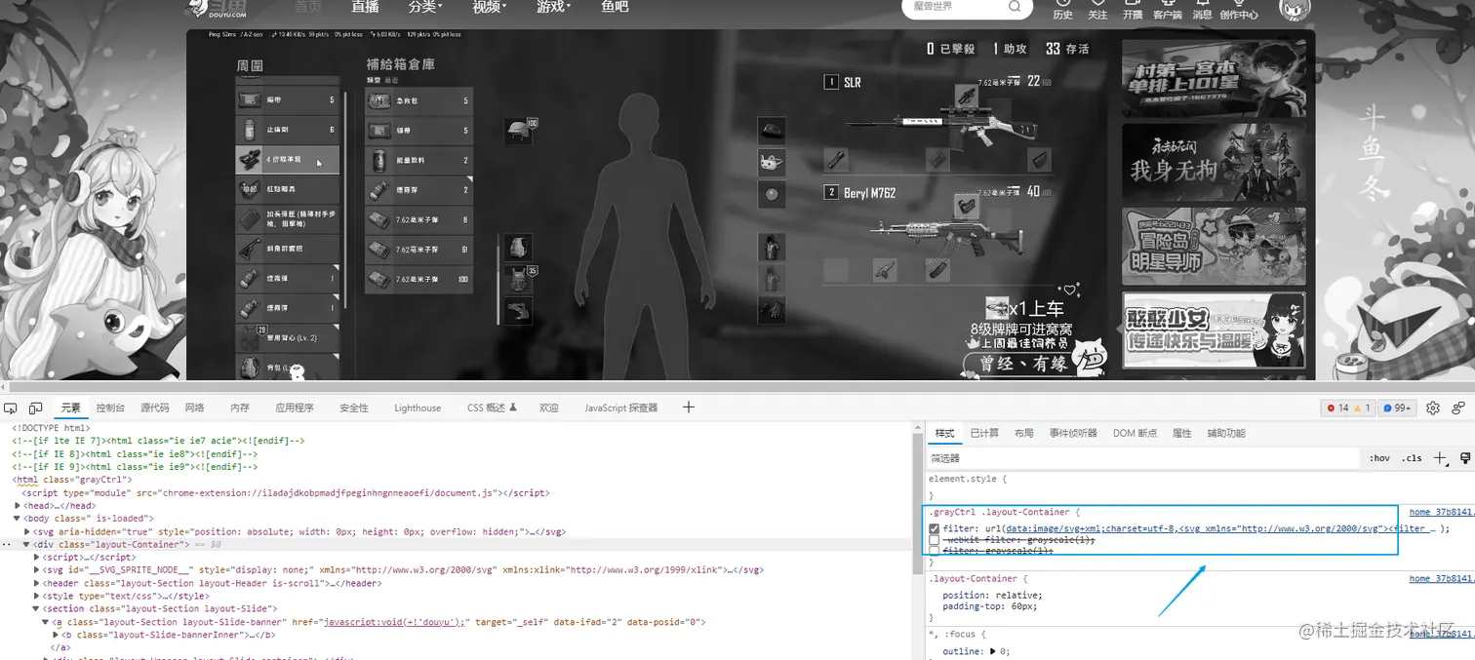Open the 创作中心 creator center icon
The image size is (1475, 660).
tap(1239, 10)
